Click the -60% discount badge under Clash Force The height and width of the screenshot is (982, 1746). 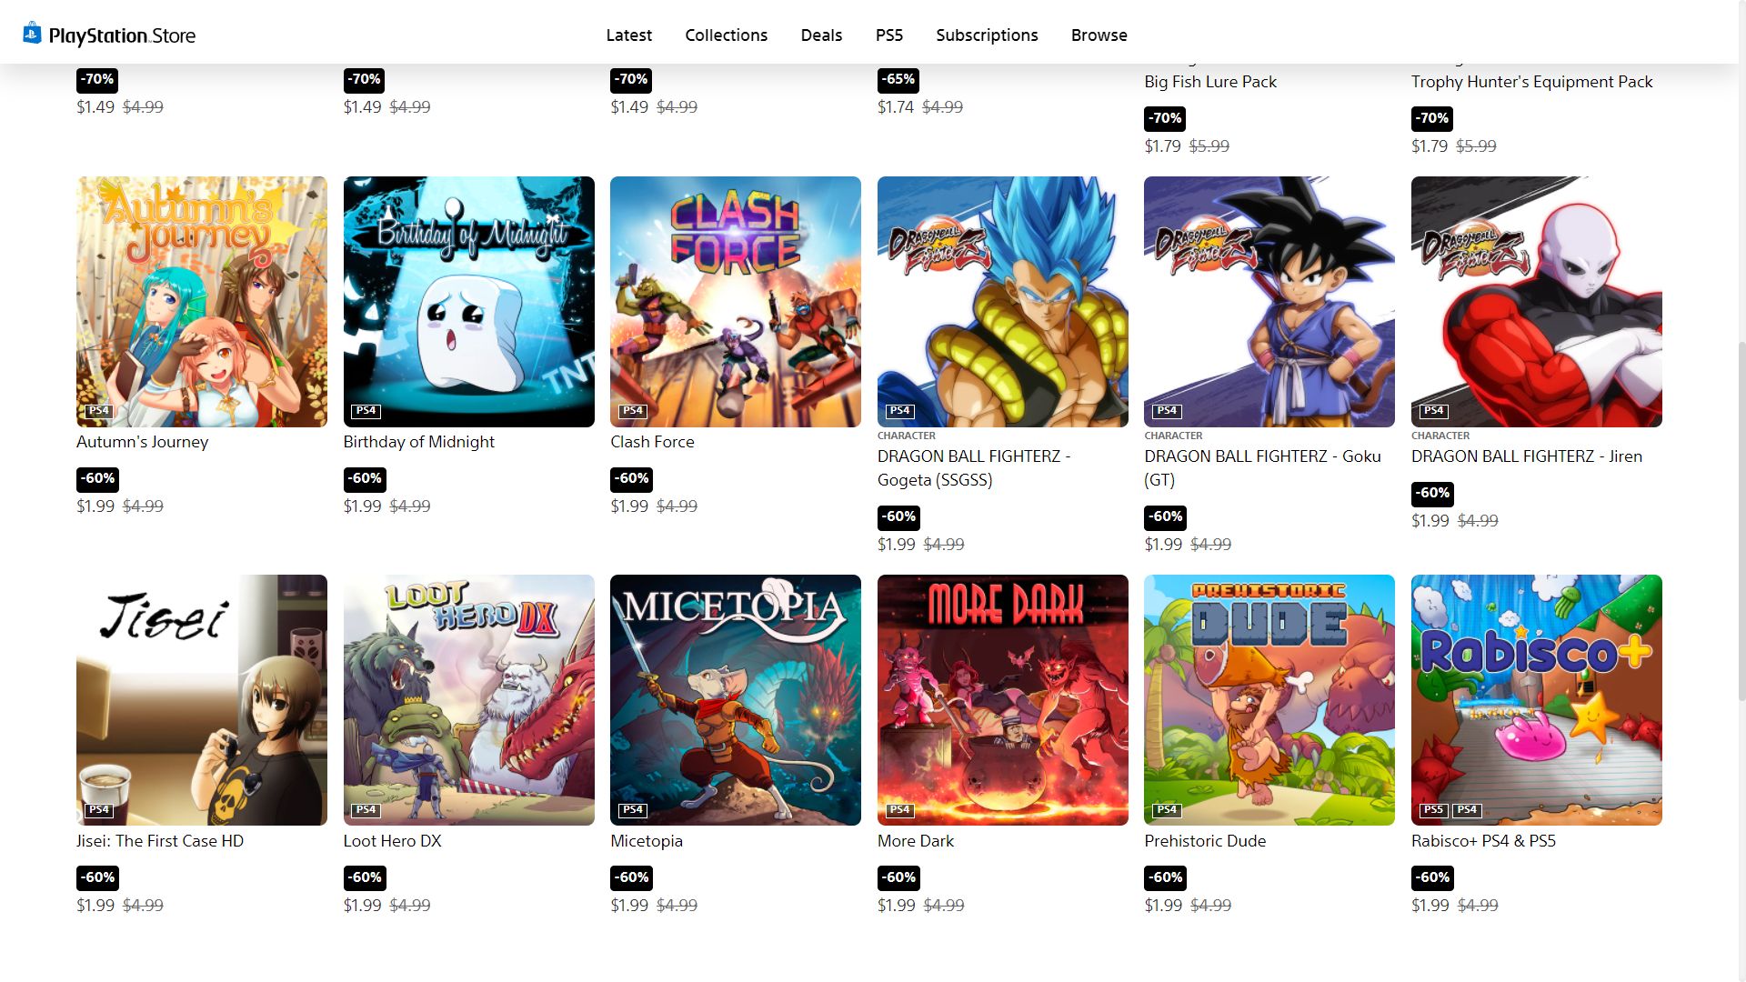[631, 478]
